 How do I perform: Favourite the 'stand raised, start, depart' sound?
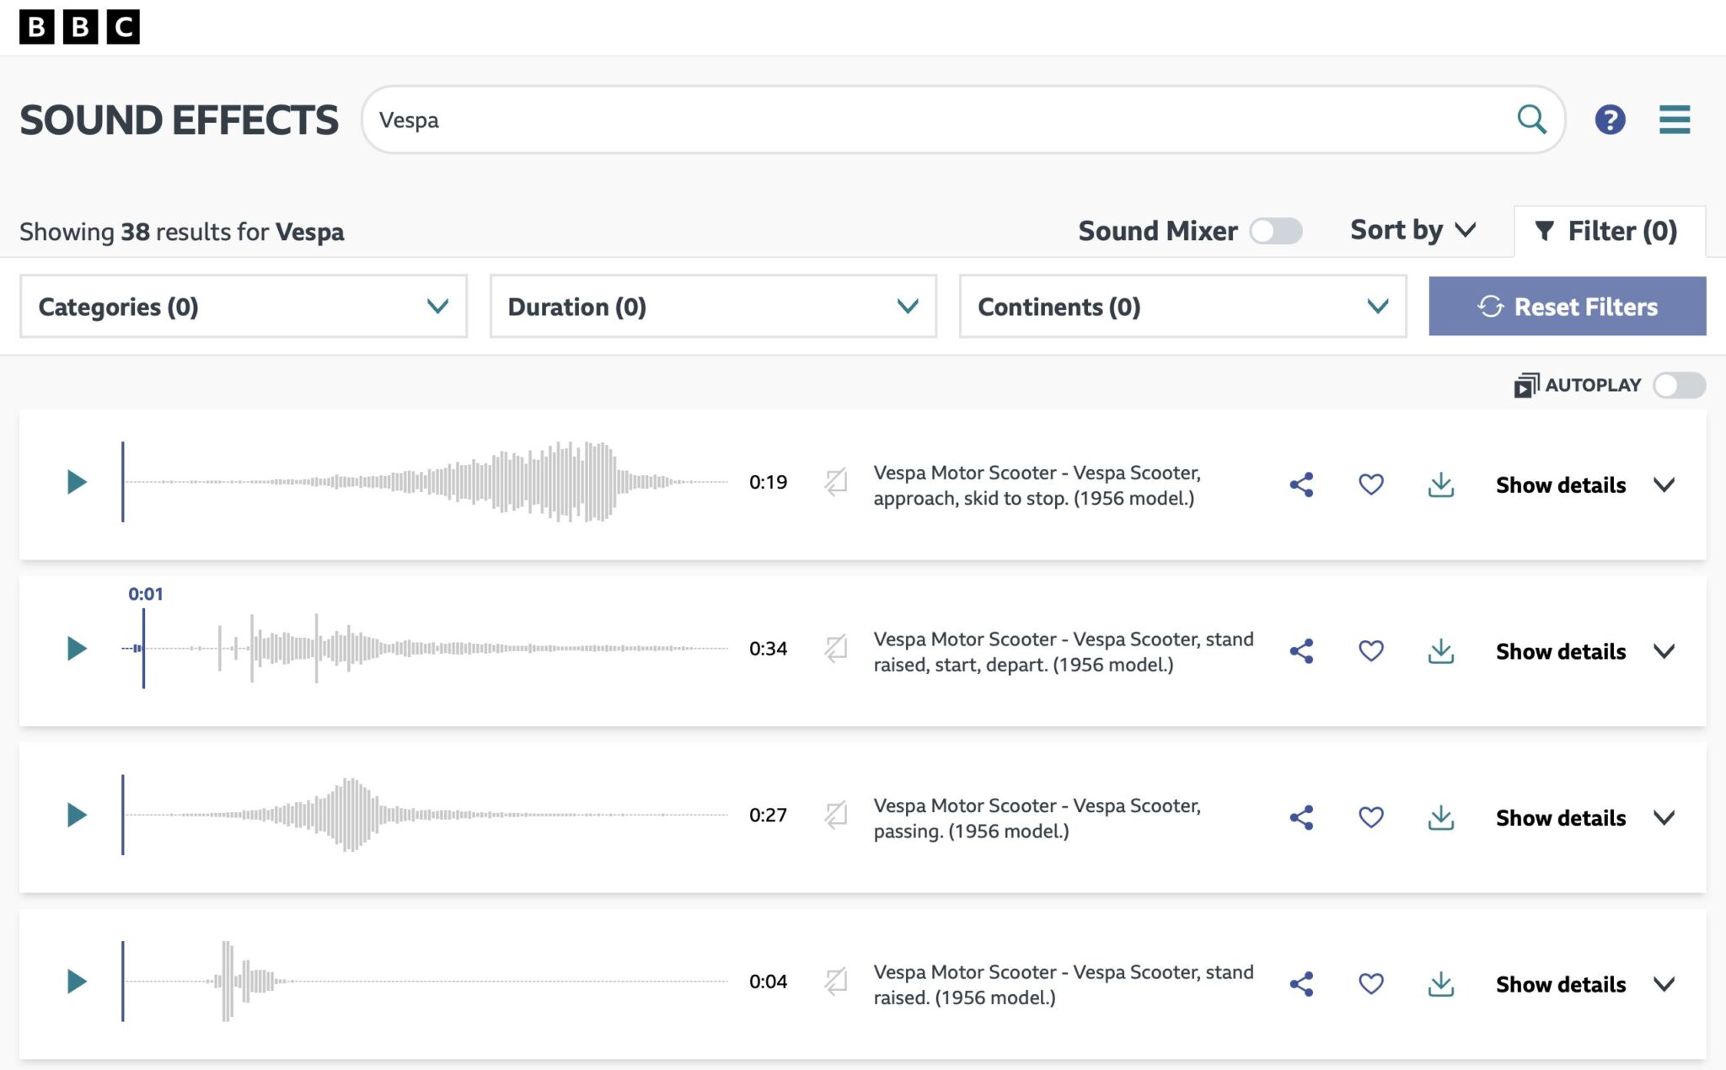pos(1371,651)
